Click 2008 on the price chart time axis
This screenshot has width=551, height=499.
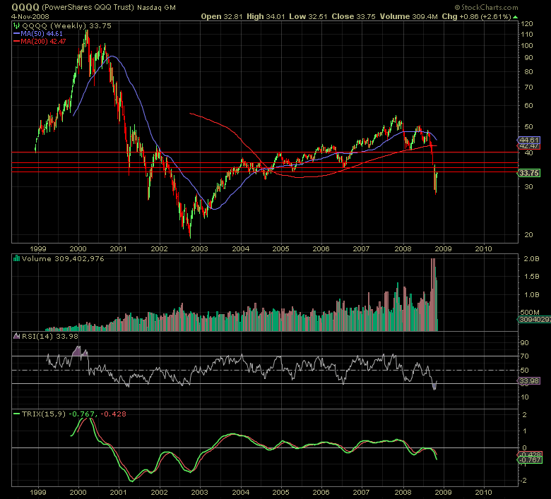click(403, 248)
